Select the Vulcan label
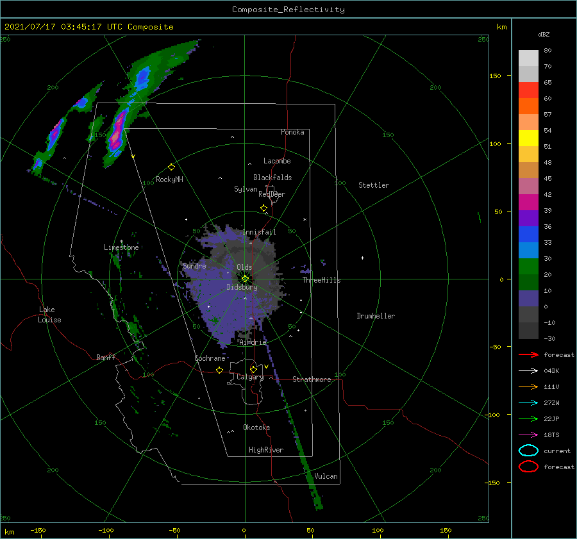 tap(326, 476)
